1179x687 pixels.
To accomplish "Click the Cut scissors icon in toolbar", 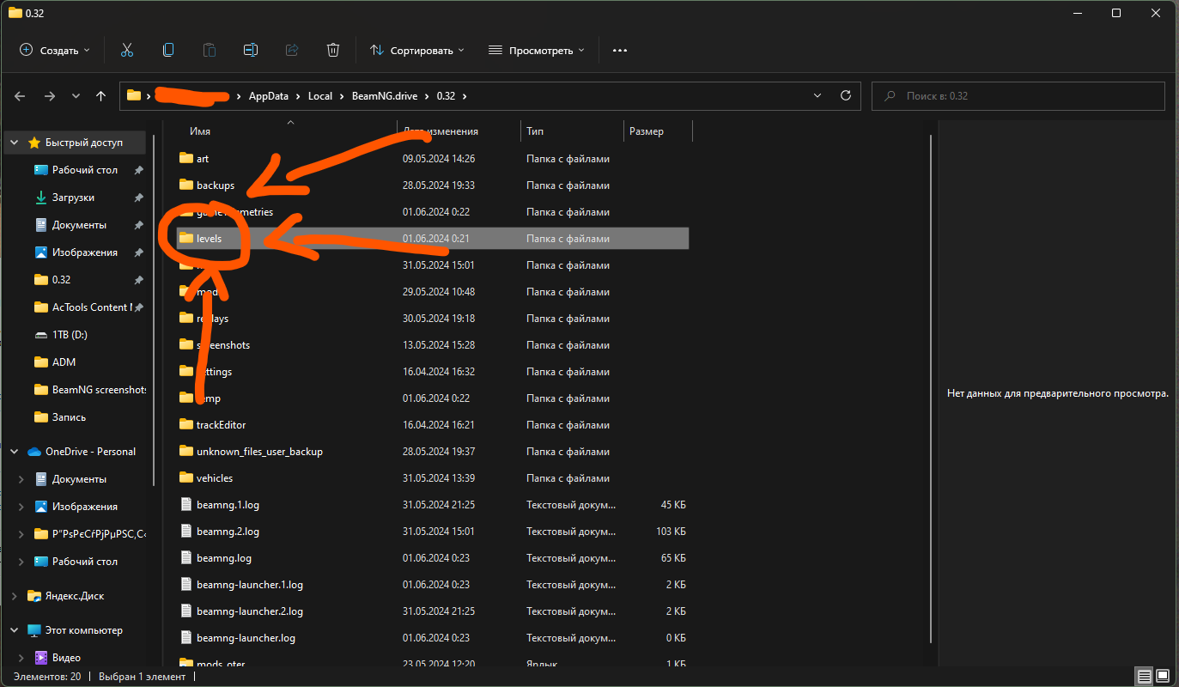I will (127, 50).
